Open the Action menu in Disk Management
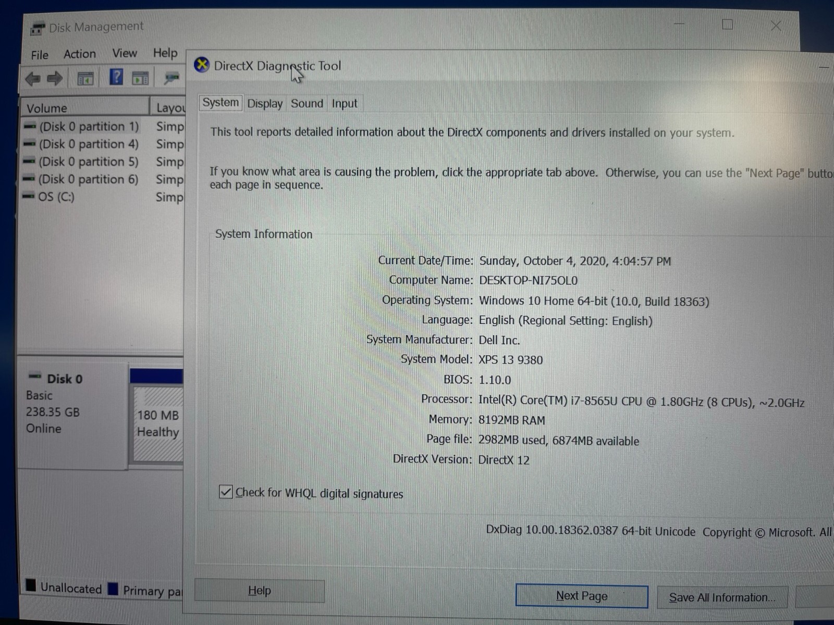Image resolution: width=834 pixels, height=625 pixels. (80, 54)
